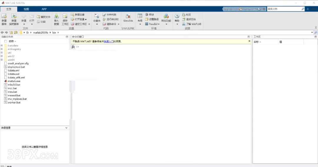Click the Community (社区) icon
The image size is (318, 167).
tap(184, 15)
